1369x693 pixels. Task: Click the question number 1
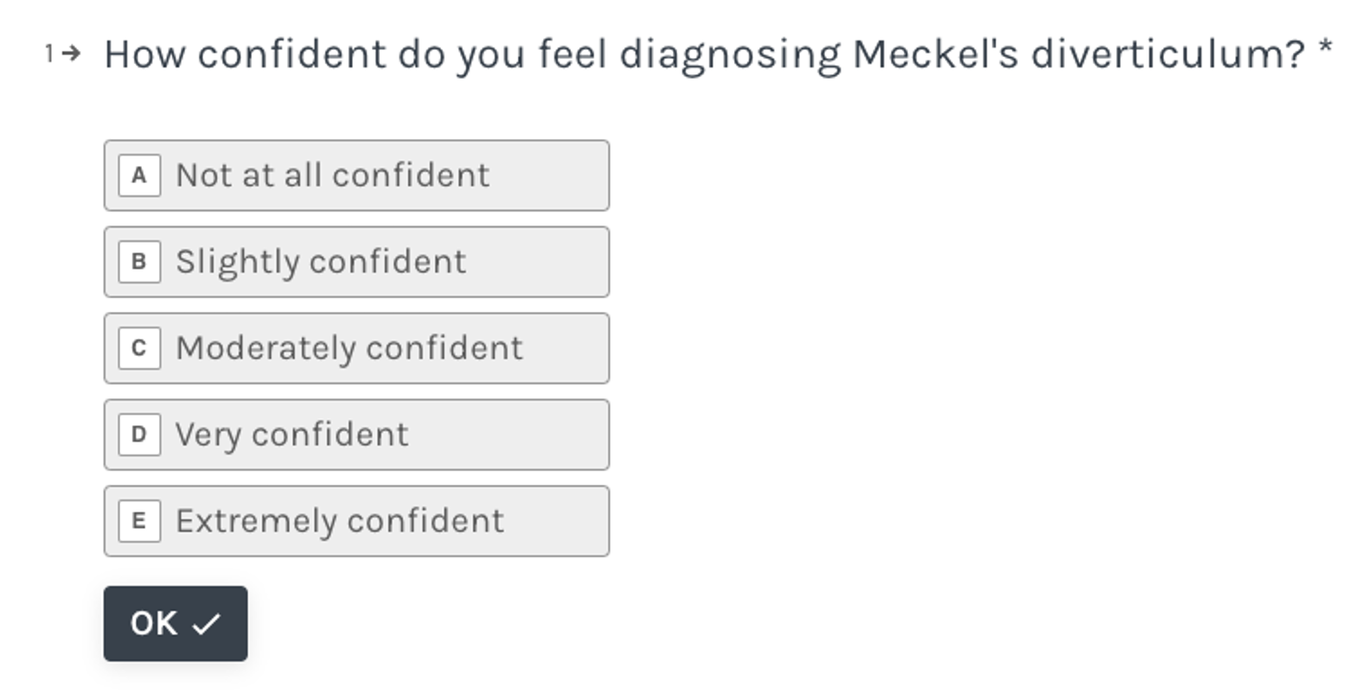pos(49,54)
